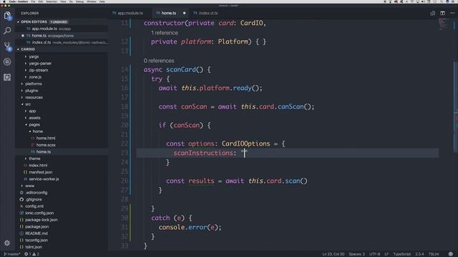
Task: Expand the yargs-parser folder
Action: (40, 64)
